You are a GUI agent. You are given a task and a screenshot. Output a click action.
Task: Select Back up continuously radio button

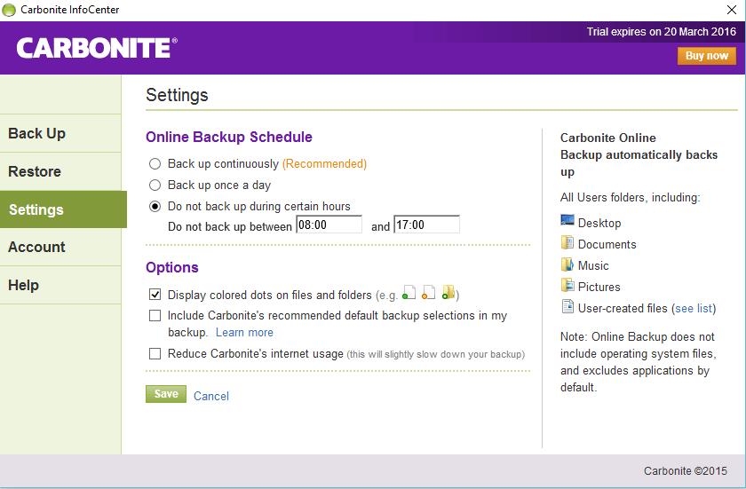coord(155,164)
